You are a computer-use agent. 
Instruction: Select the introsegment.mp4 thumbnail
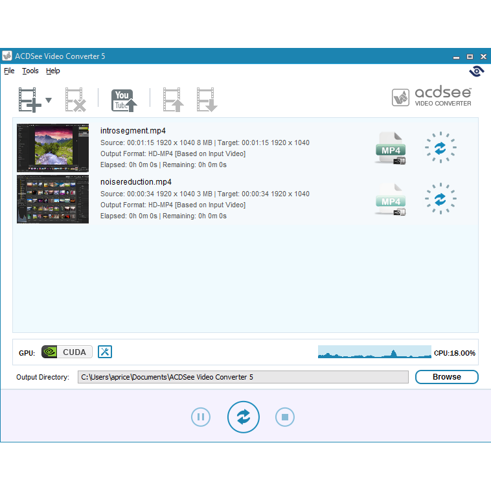[x=52, y=148]
